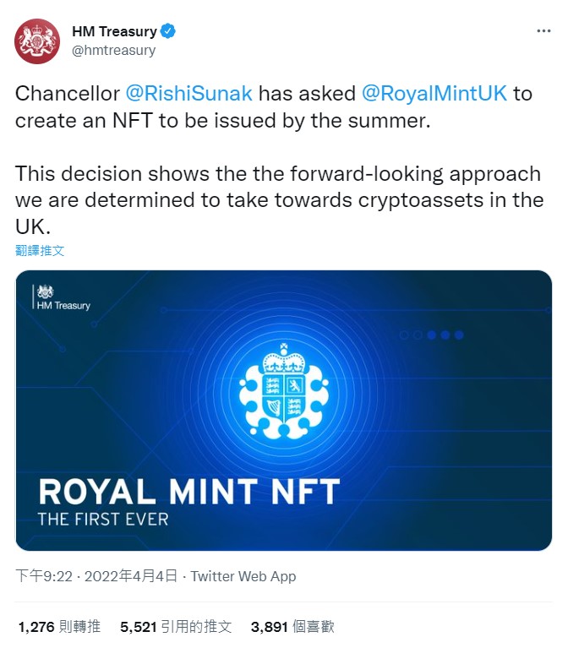
Task: Translate the tweet via 翻譯推文
Action: tap(40, 250)
